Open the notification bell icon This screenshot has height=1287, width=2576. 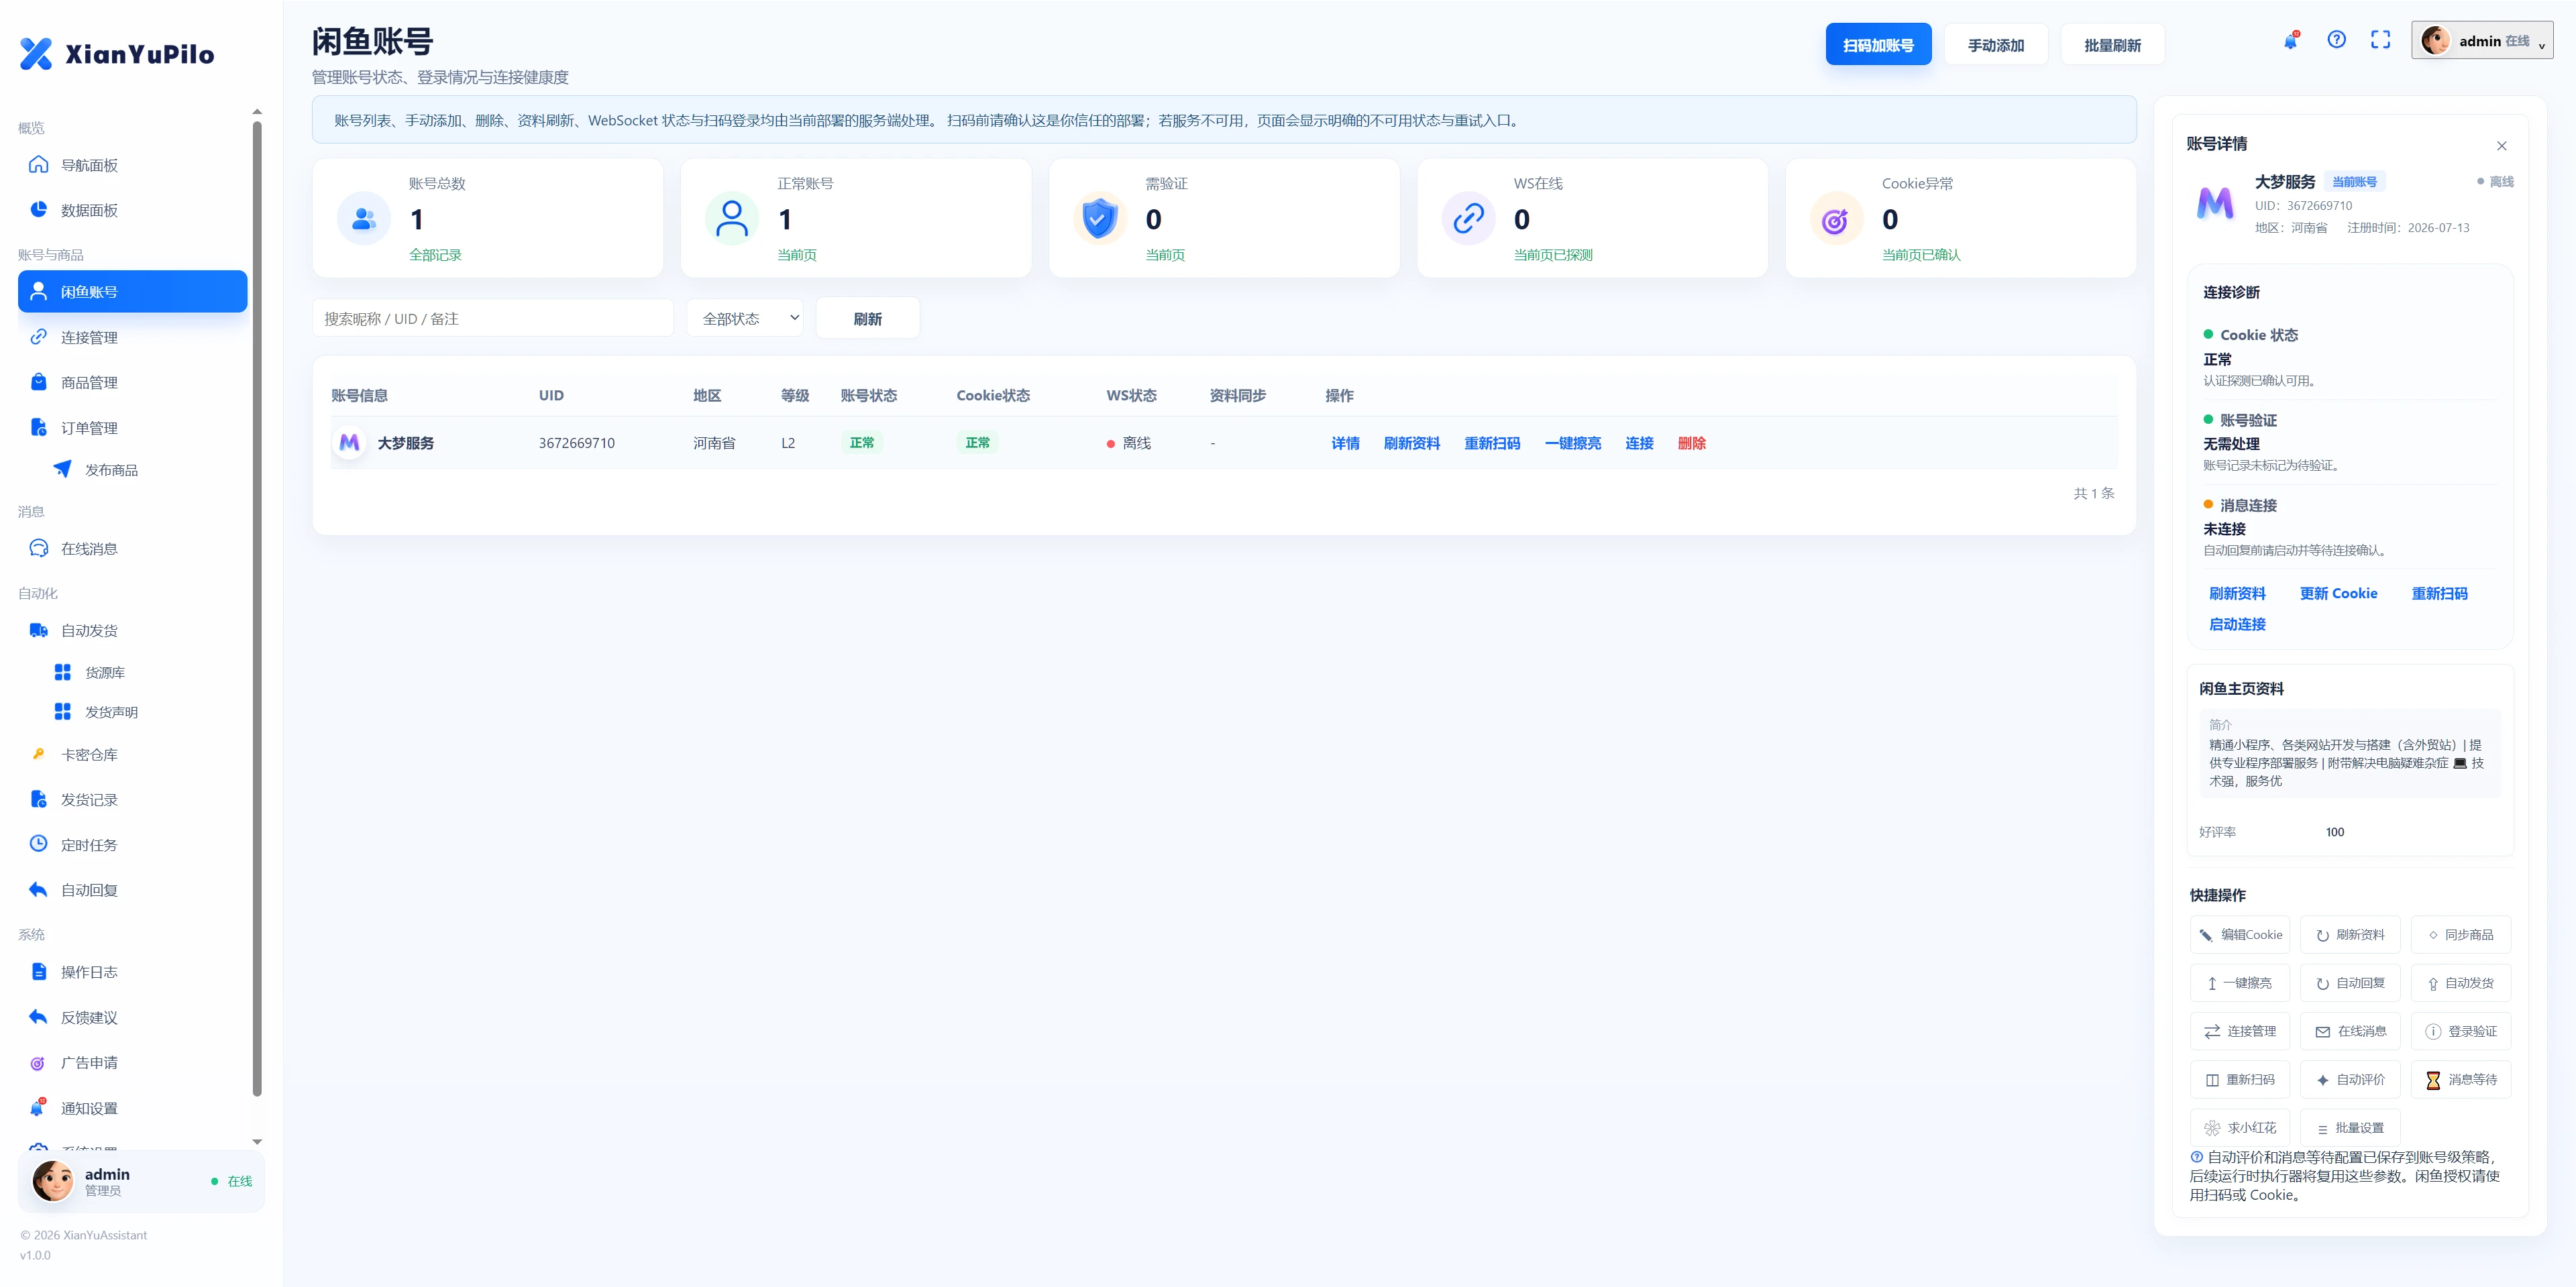point(2290,41)
